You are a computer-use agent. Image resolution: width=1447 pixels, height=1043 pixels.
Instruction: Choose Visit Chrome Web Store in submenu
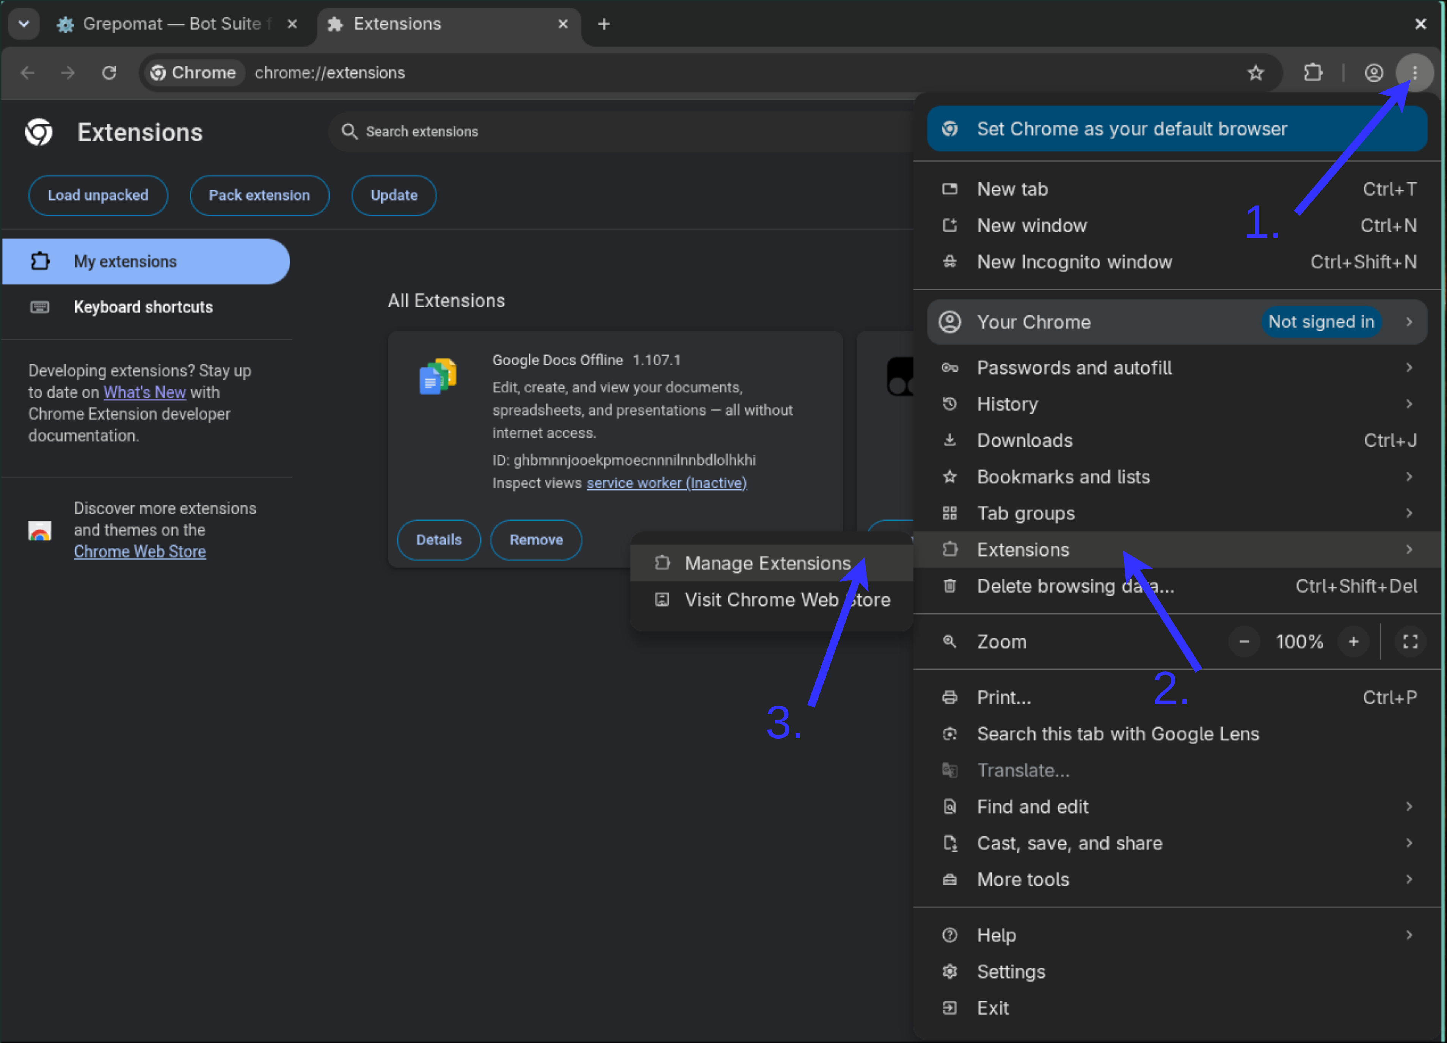pyautogui.click(x=771, y=600)
